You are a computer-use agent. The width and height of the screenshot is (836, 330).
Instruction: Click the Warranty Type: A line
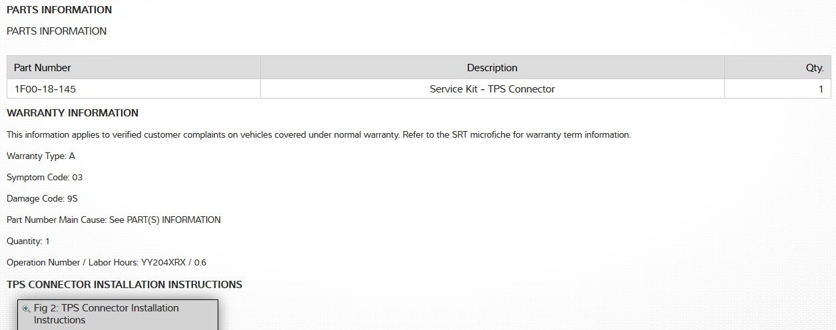coord(41,156)
